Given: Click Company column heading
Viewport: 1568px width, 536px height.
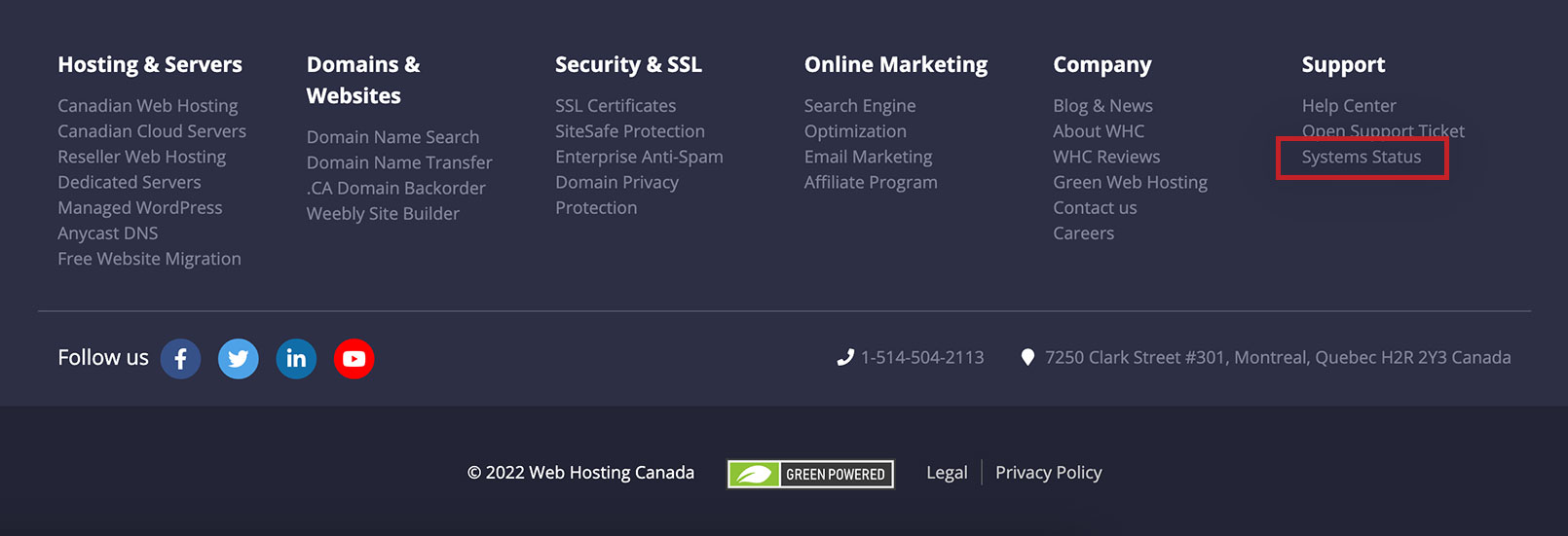Looking at the screenshot, I should click(x=1102, y=65).
